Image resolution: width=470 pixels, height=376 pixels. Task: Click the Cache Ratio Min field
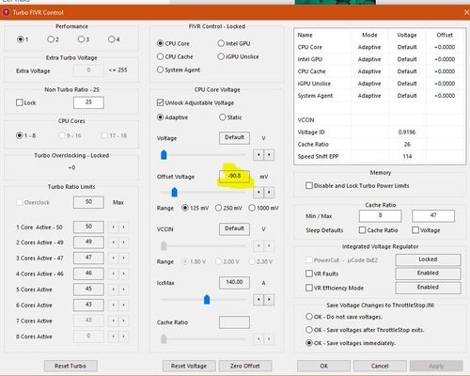click(381, 215)
